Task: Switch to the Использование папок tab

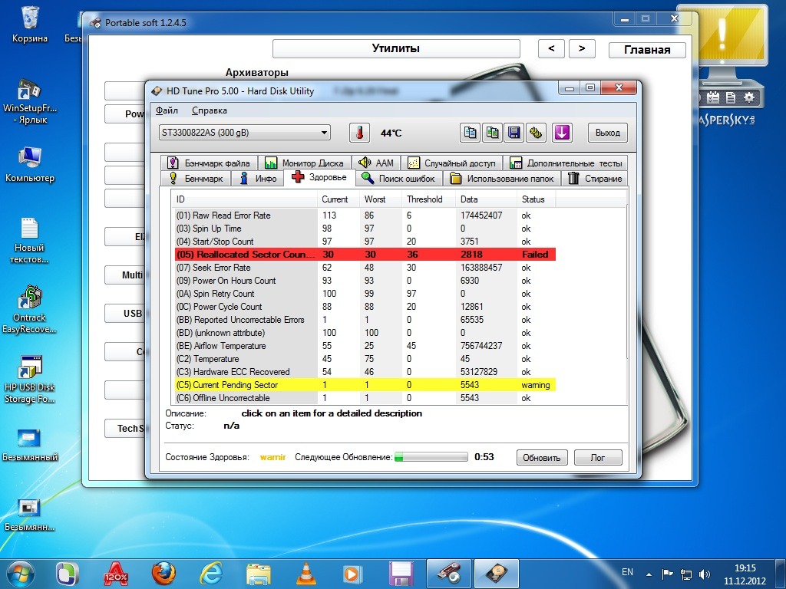Action: (502, 178)
